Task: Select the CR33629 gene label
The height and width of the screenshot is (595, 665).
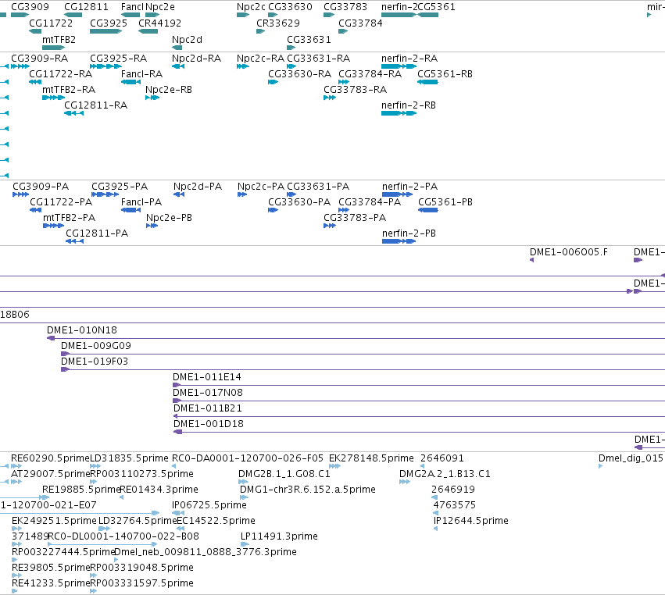Action: click(277, 23)
